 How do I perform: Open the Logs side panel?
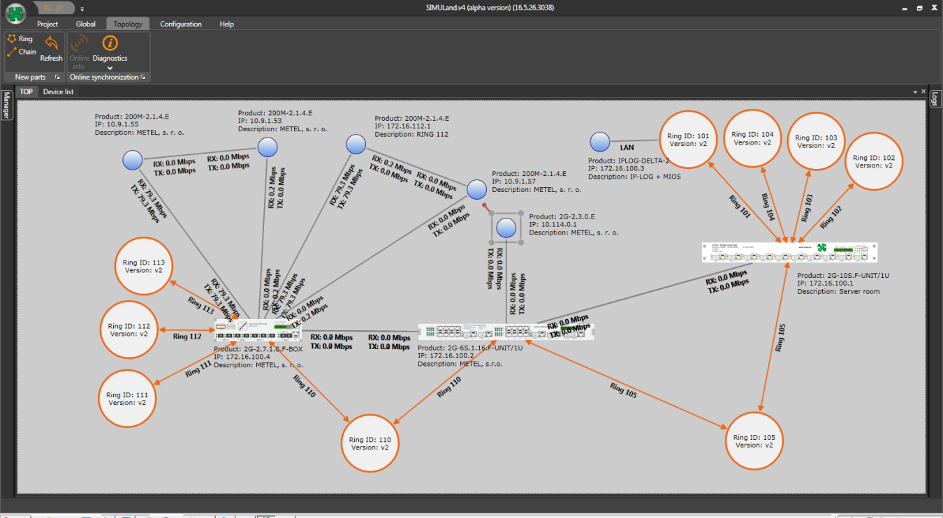coord(935,100)
